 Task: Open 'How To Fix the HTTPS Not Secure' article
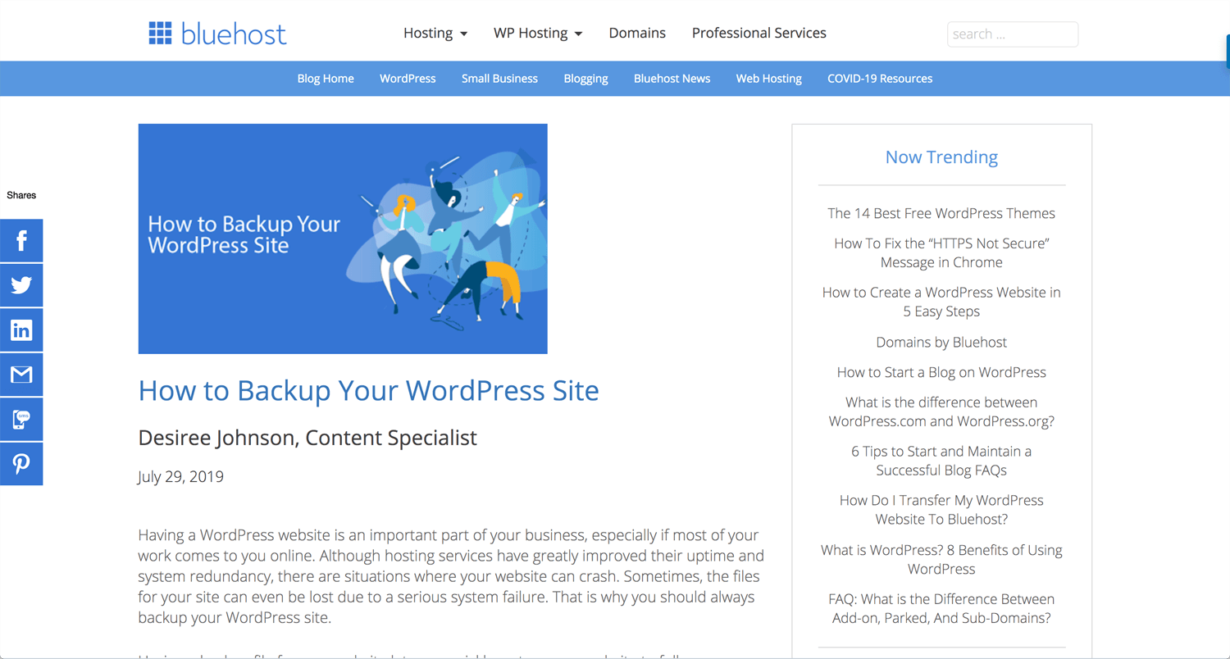[941, 252]
